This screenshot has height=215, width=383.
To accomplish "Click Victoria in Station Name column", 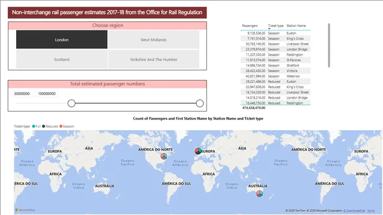I will pyautogui.click(x=292, y=70).
